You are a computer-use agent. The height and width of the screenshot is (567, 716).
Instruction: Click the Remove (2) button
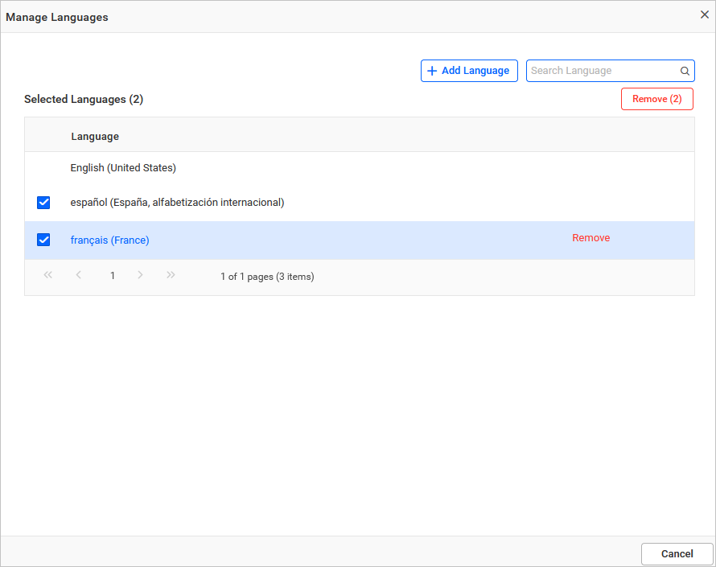(656, 98)
